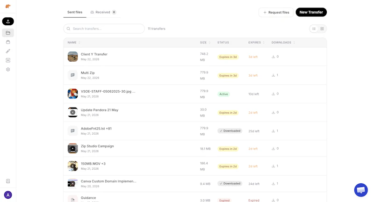Click the search magnifier icon
Screen dimensions: 374x202
[x=68, y=29]
